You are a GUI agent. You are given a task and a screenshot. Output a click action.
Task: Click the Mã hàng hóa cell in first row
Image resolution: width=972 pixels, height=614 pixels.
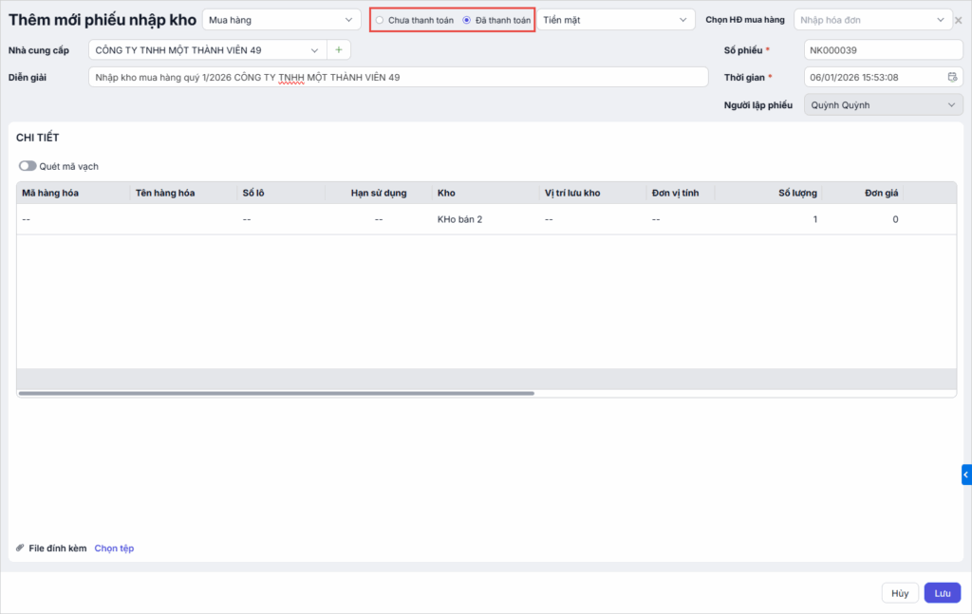click(x=73, y=219)
